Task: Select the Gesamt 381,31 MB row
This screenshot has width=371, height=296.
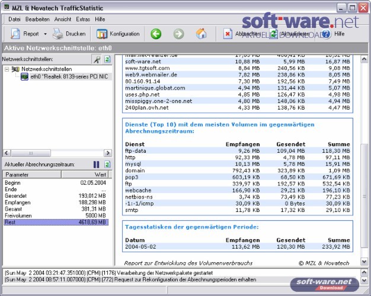Action: (56, 209)
